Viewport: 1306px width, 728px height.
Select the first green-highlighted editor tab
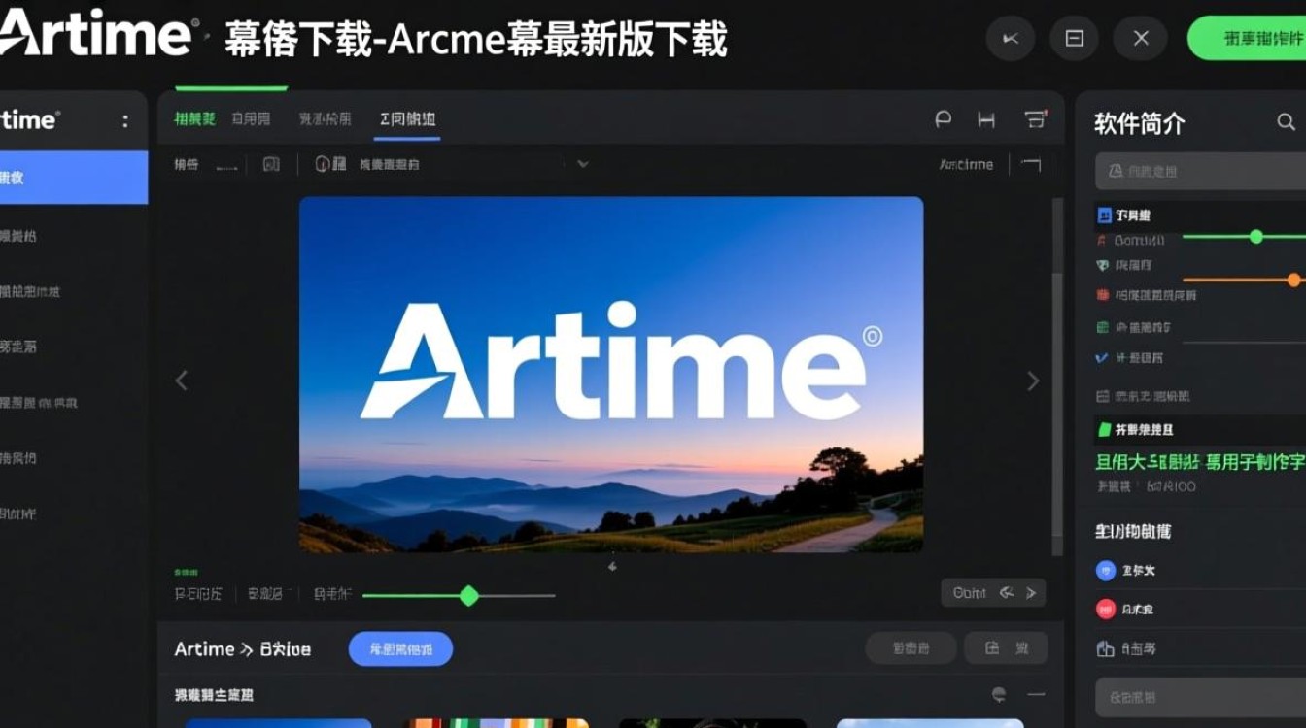coord(193,118)
